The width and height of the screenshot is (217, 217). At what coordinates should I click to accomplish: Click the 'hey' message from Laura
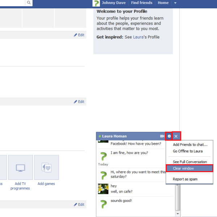tap(114, 186)
